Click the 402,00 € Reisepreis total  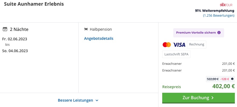coord(223,86)
